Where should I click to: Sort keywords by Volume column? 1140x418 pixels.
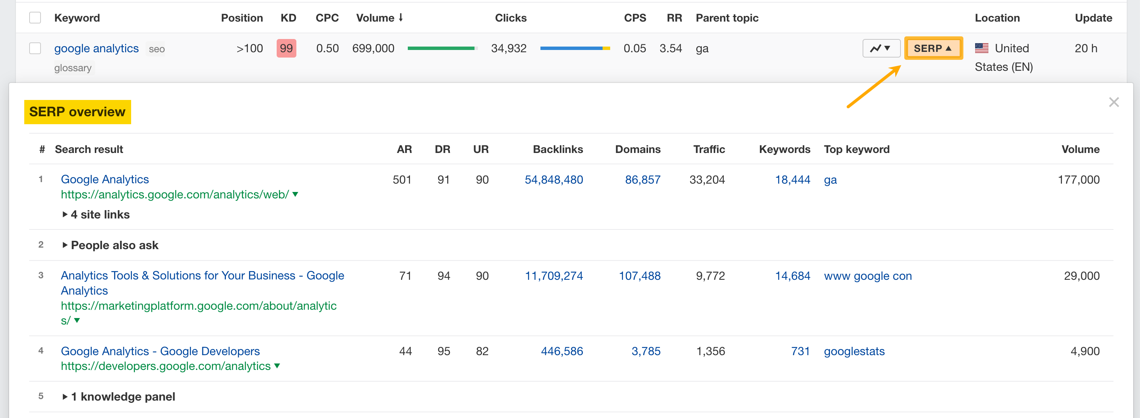click(379, 18)
